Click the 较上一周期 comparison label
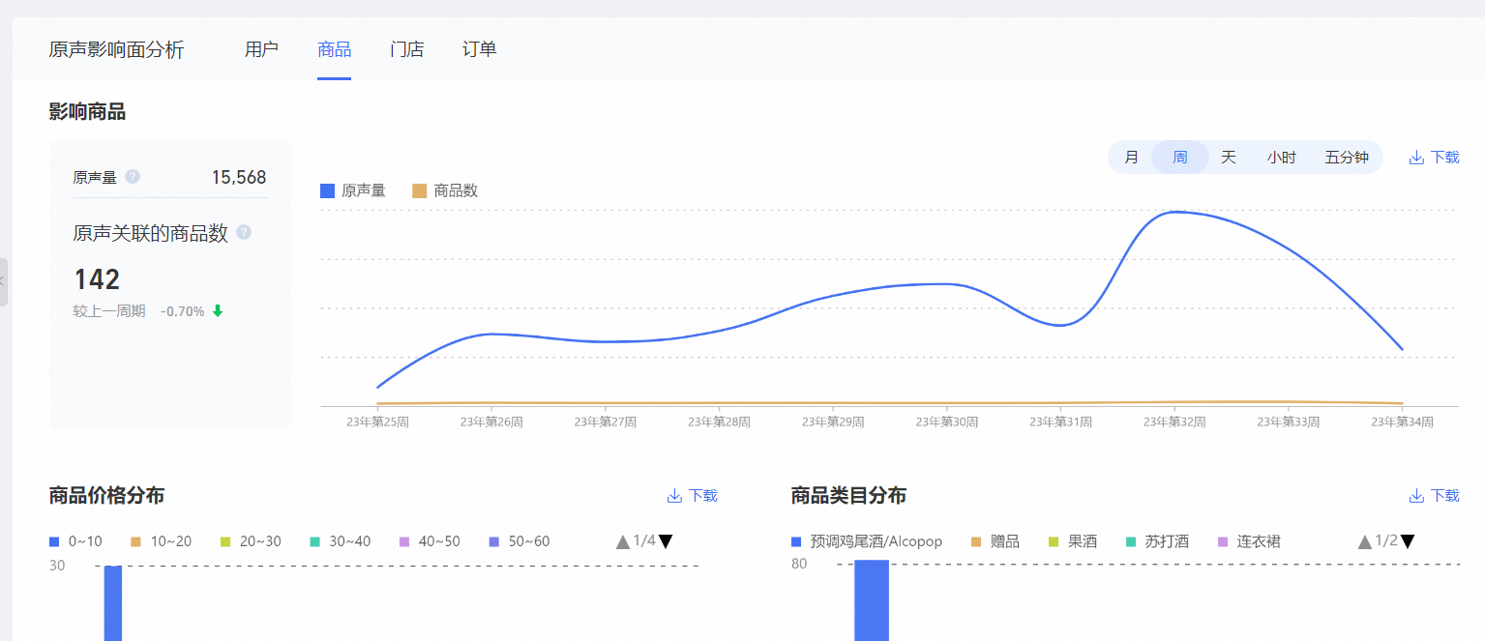The width and height of the screenshot is (1485, 641). click(x=109, y=311)
